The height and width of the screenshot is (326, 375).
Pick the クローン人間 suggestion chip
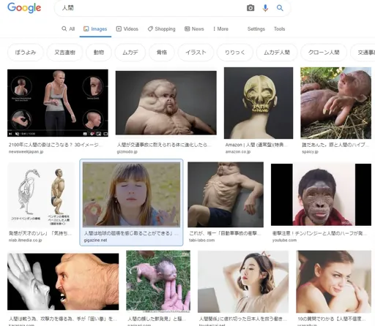pos(324,53)
